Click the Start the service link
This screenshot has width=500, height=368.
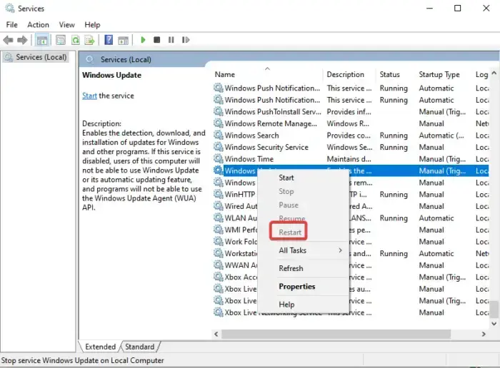[89, 96]
